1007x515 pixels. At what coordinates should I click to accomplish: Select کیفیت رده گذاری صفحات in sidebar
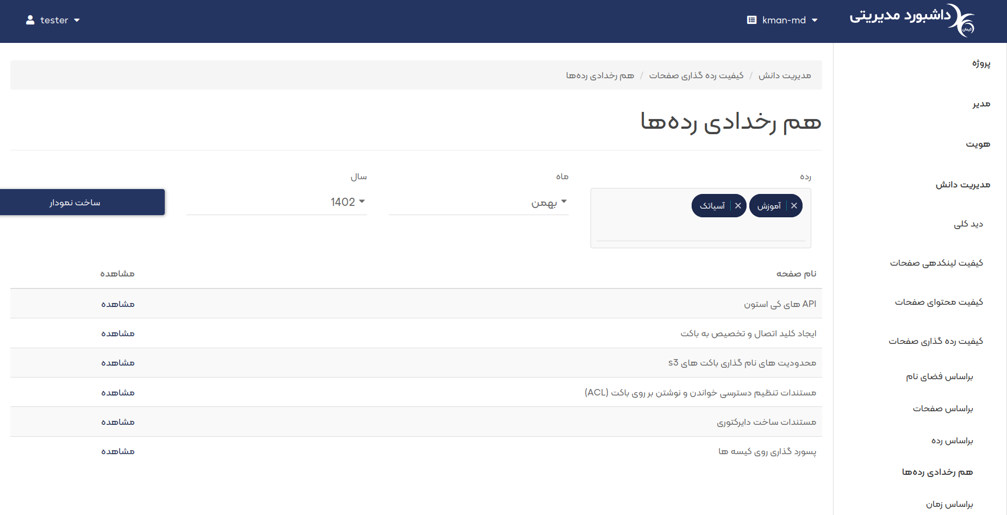pyautogui.click(x=936, y=341)
